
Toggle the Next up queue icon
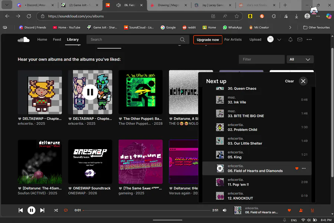coord(312,210)
